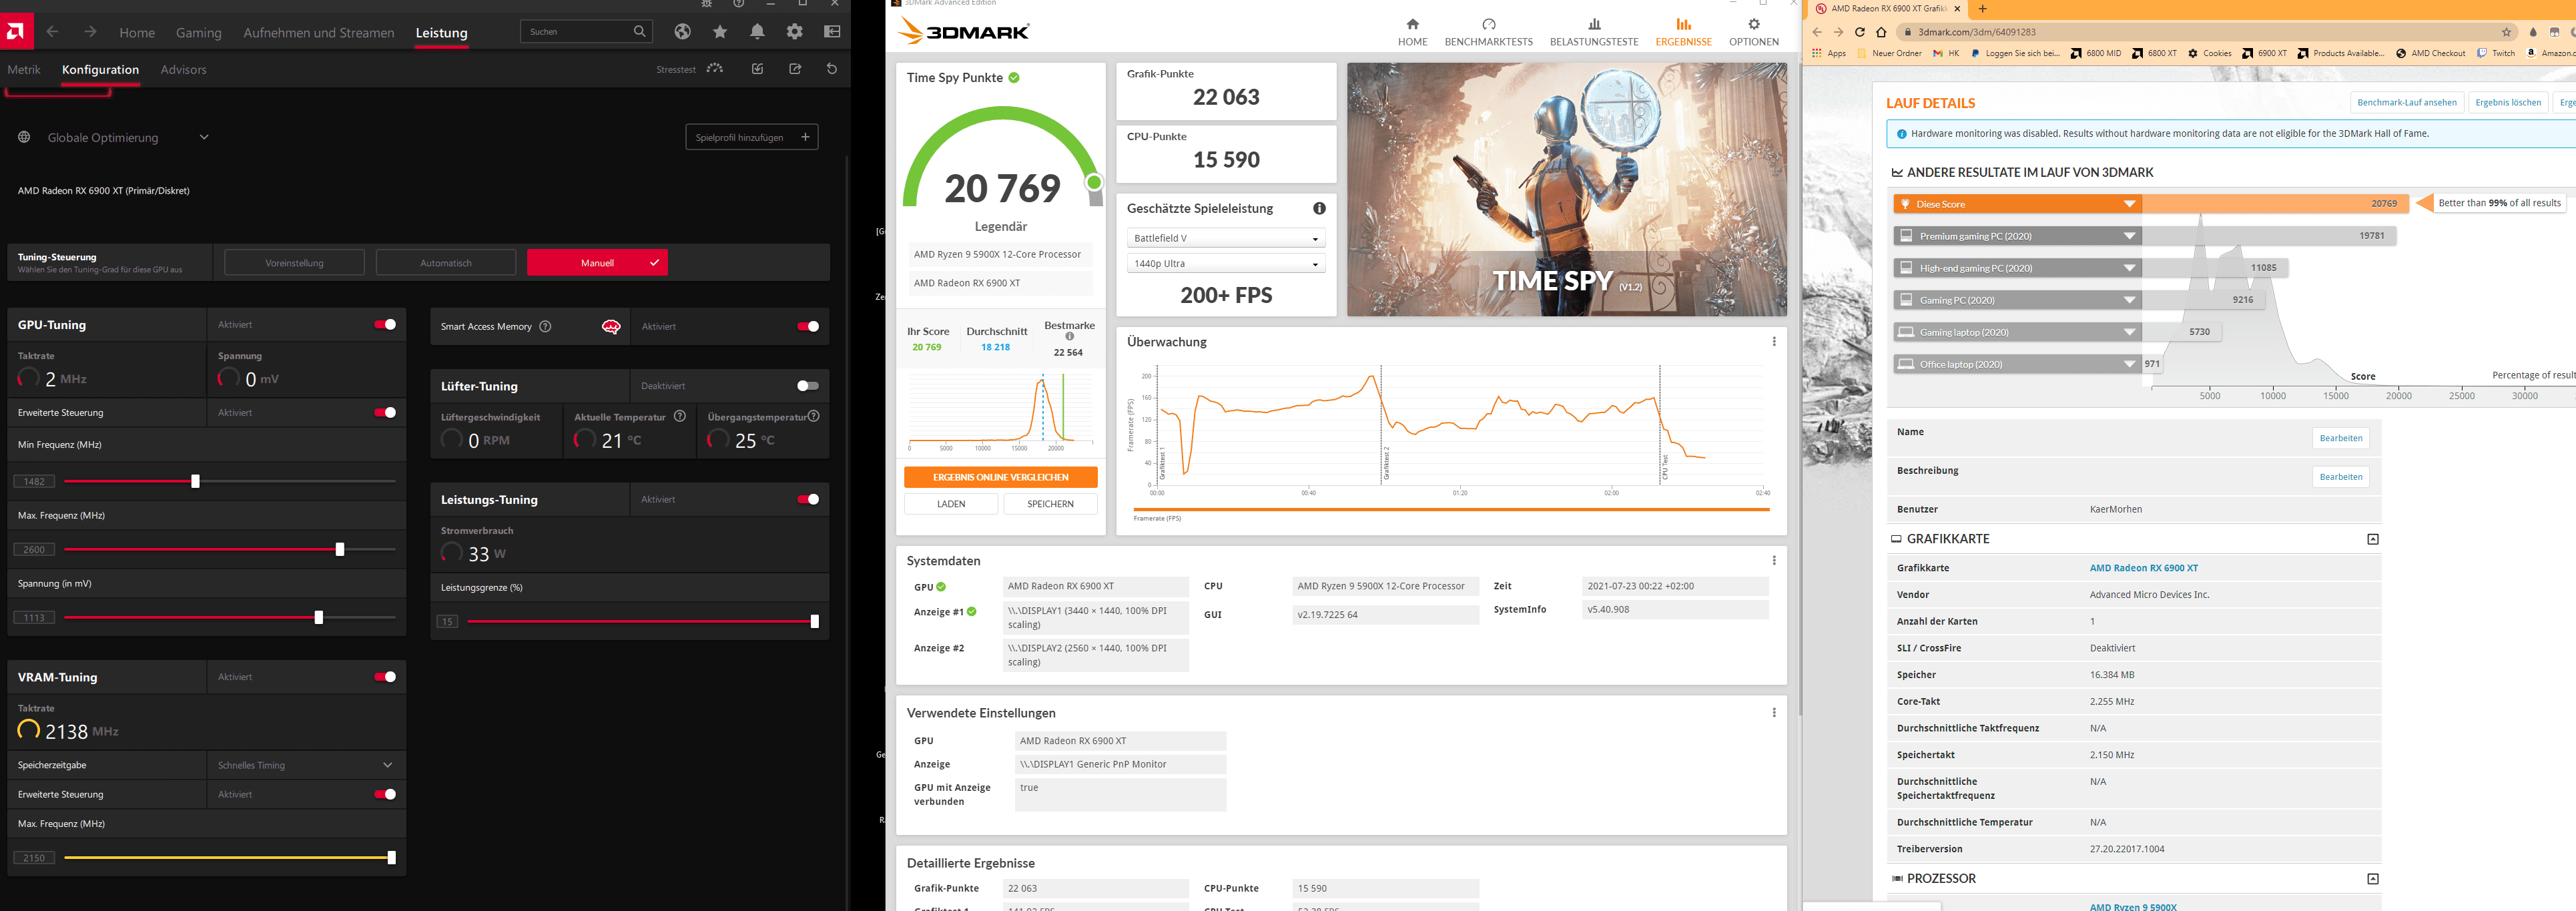Click the Chrome address bar

pos(2200,32)
